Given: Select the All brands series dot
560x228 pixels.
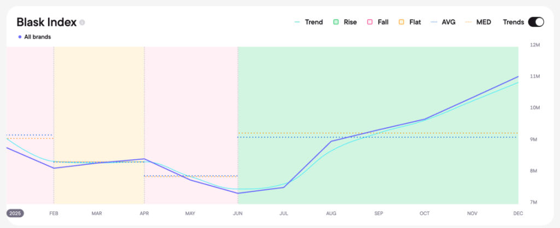Looking at the screenshot, I should pyautogui.click(x=20, y=37).
